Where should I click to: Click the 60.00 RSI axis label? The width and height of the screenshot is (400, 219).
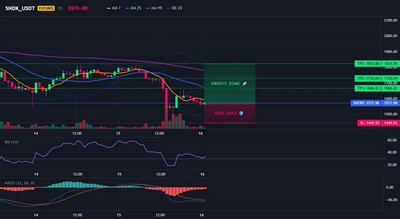pos(392,140)
